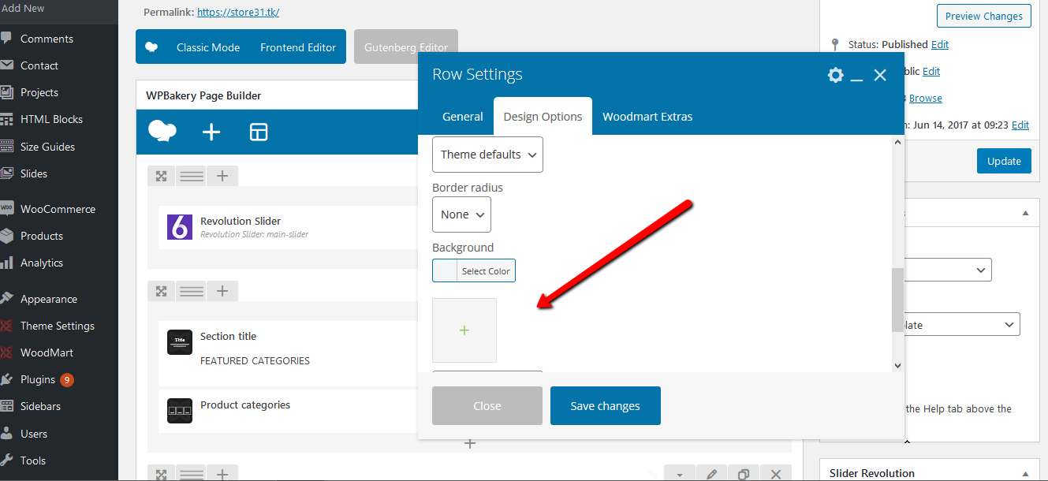Viewport: 1048px width, 481px height.
Task: Open Row Settings gear icon
Action: pyautogui.click(x=835, y=75)
